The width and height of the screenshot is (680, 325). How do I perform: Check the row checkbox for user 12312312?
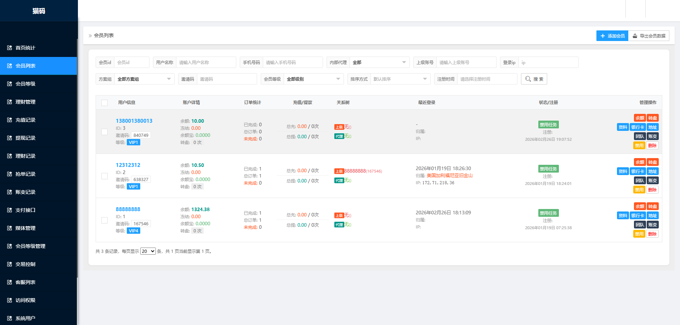pyautogui.click(x=104, y=176)
